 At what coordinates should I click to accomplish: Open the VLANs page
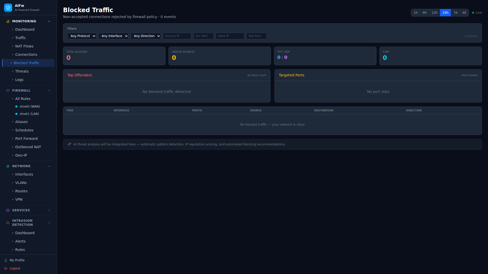tap(28, 183)
